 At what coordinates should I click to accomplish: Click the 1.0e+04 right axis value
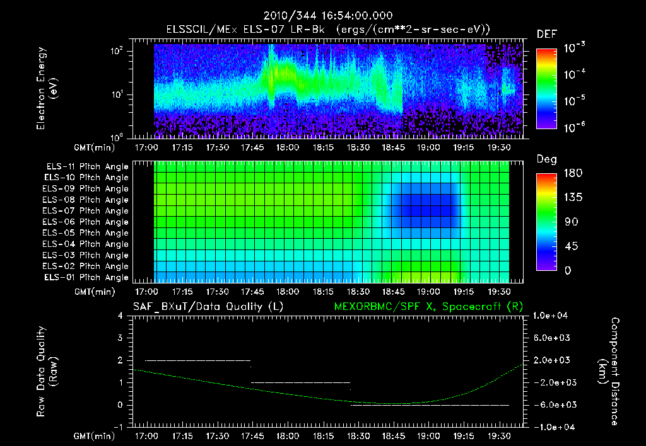coord(550,316)
